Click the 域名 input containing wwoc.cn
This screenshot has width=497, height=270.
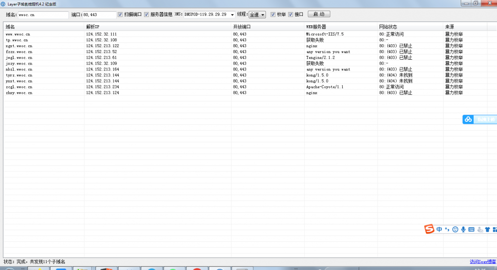(43, 15)
